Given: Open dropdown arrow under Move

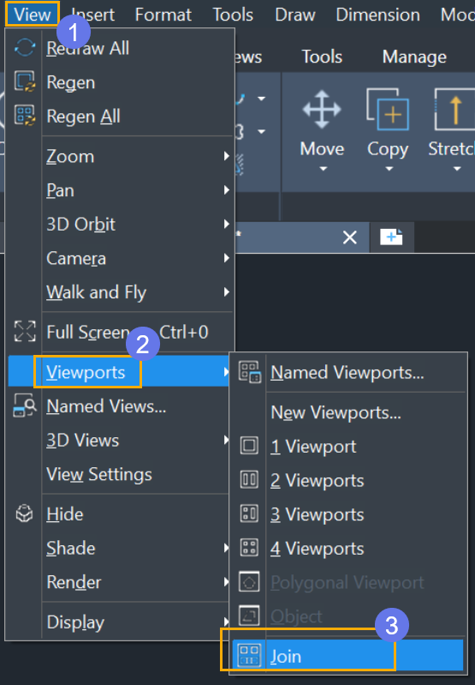Looking at the screenshot, I should tap(323, 169).
